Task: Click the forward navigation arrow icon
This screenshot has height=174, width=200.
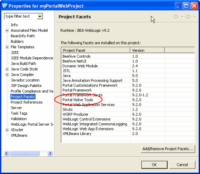Action: coord(188,17)
